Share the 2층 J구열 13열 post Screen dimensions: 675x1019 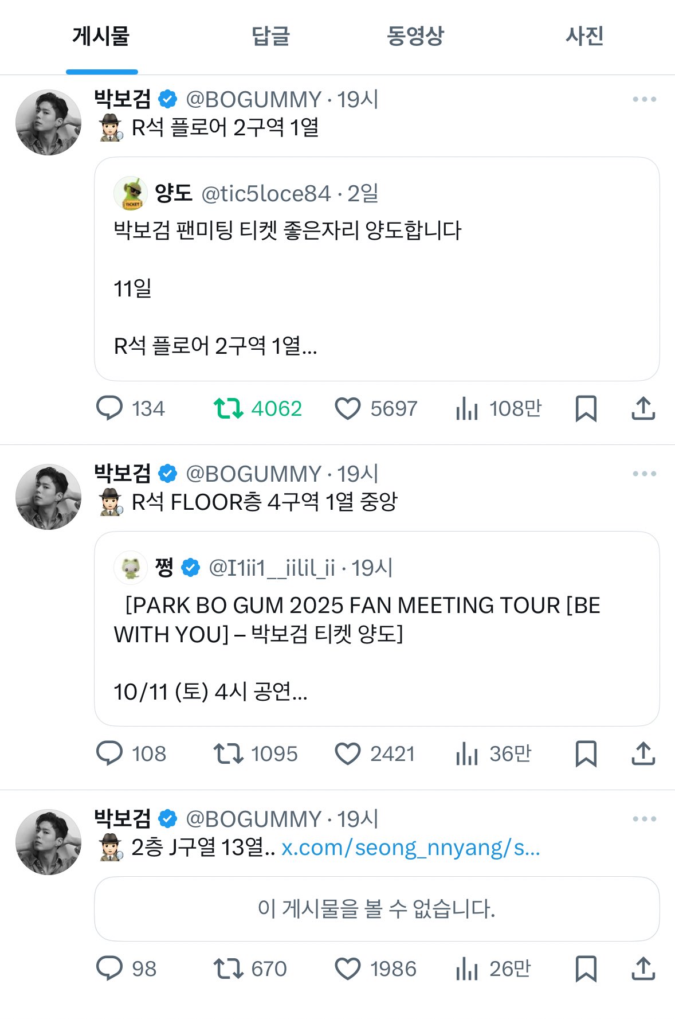tap(643, 969)
